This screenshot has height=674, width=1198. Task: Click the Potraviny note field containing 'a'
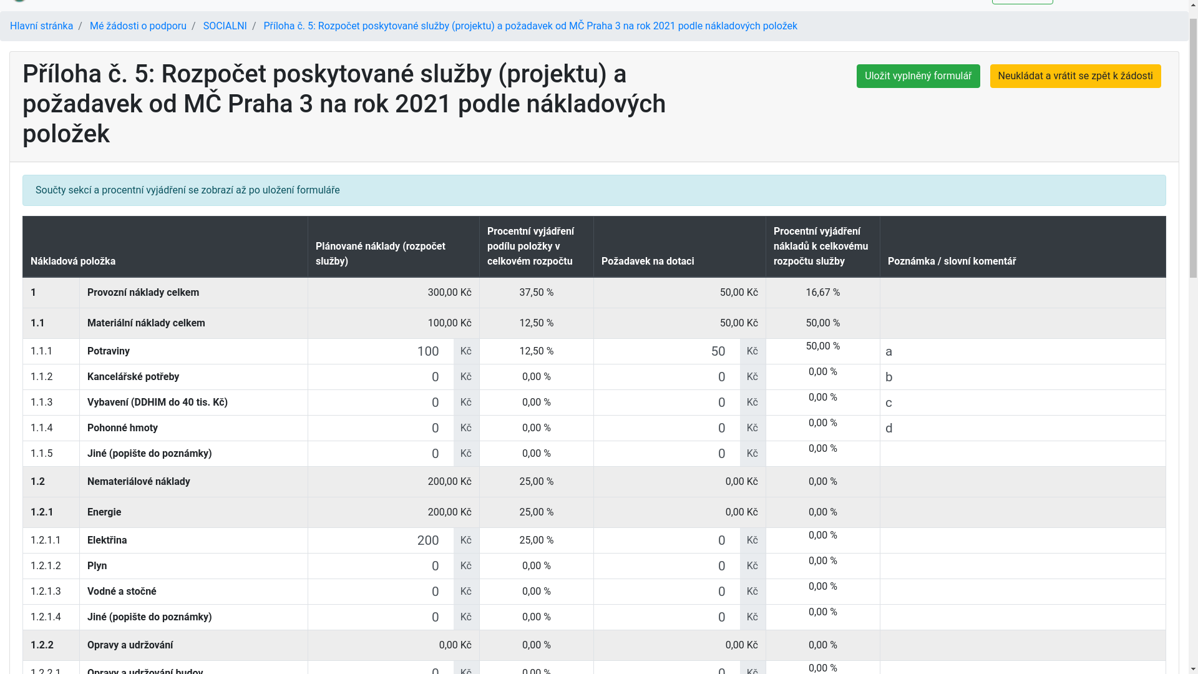pos(1022,351)
